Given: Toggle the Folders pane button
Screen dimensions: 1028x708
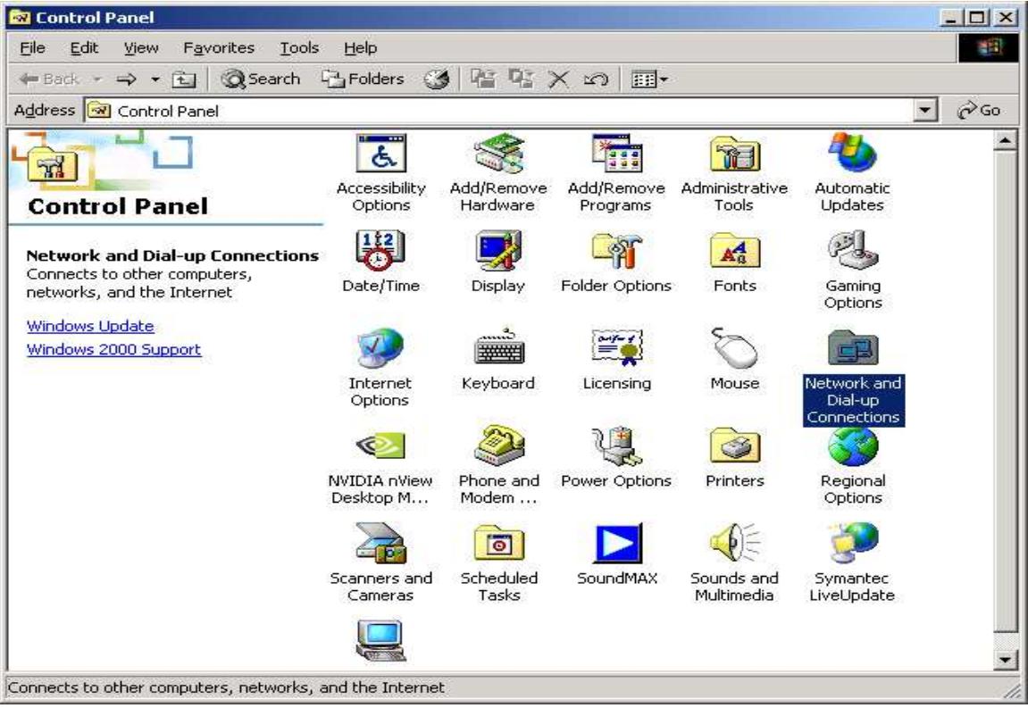Looking at the screenshot, I should point(363,79).
